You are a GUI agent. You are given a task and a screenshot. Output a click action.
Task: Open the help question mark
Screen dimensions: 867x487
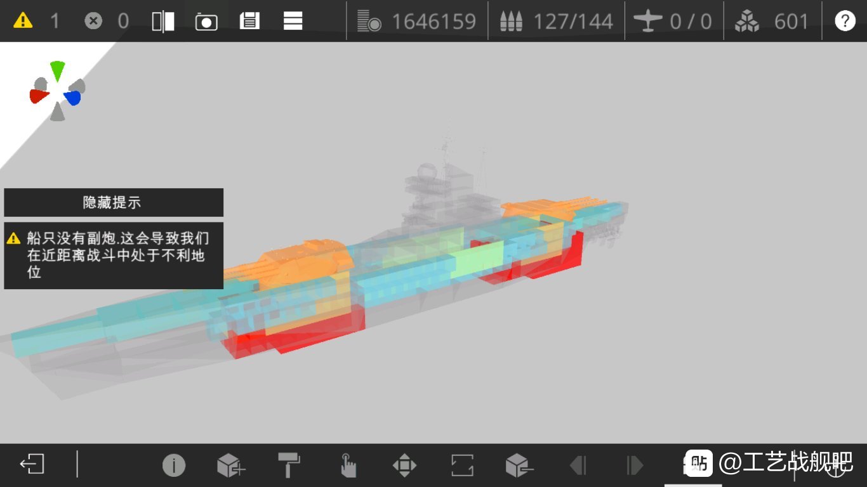pyautogui.click(x=845, y=21)
